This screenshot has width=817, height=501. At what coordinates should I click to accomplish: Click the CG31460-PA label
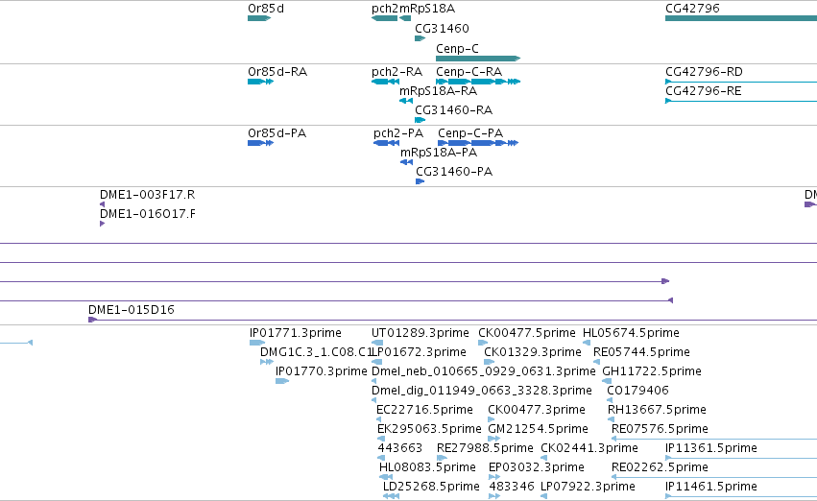pyautogui.click(x=454, y=172)
